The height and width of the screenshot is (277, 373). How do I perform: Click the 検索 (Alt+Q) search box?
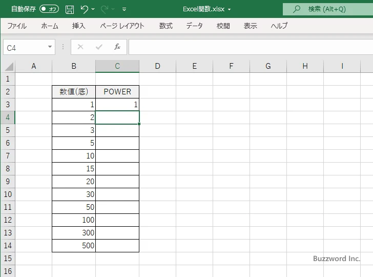(328, 9)
